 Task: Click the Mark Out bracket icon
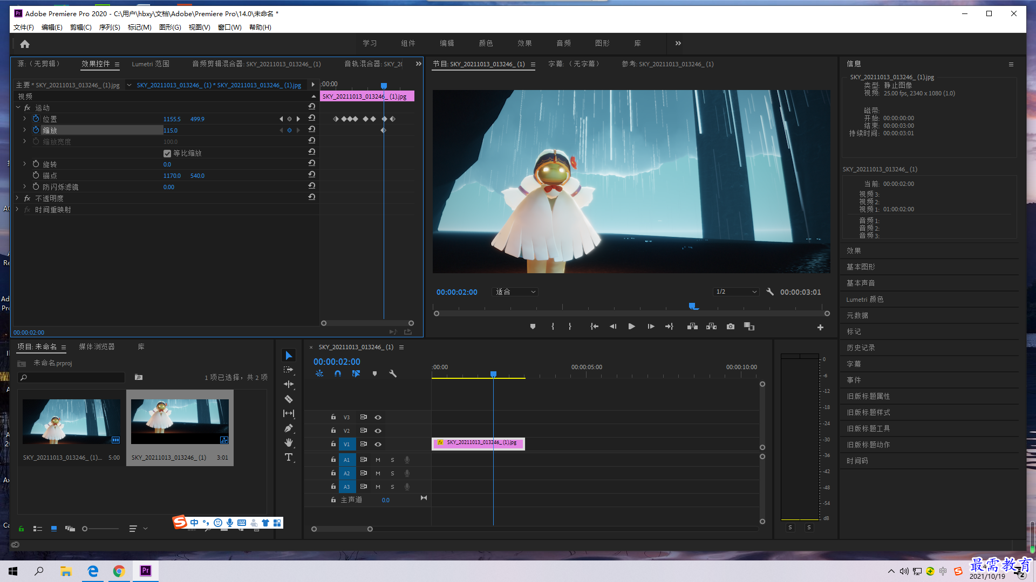(570, 327)
